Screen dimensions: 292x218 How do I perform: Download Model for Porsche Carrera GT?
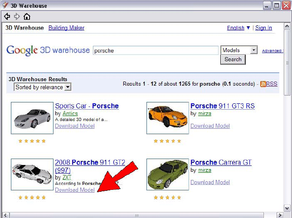tap(210, 182)
